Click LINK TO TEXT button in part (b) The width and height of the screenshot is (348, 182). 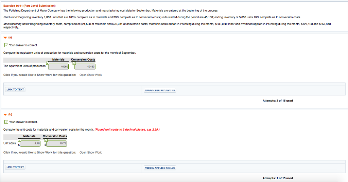coord(15,167)
